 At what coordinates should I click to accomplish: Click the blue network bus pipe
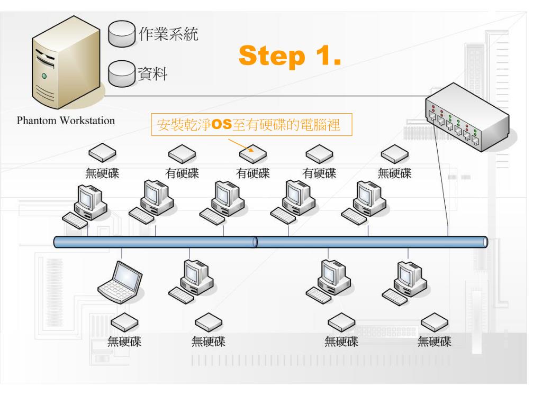[x=270, y=242]
